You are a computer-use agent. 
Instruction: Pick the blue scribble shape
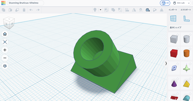click(174, 68)
